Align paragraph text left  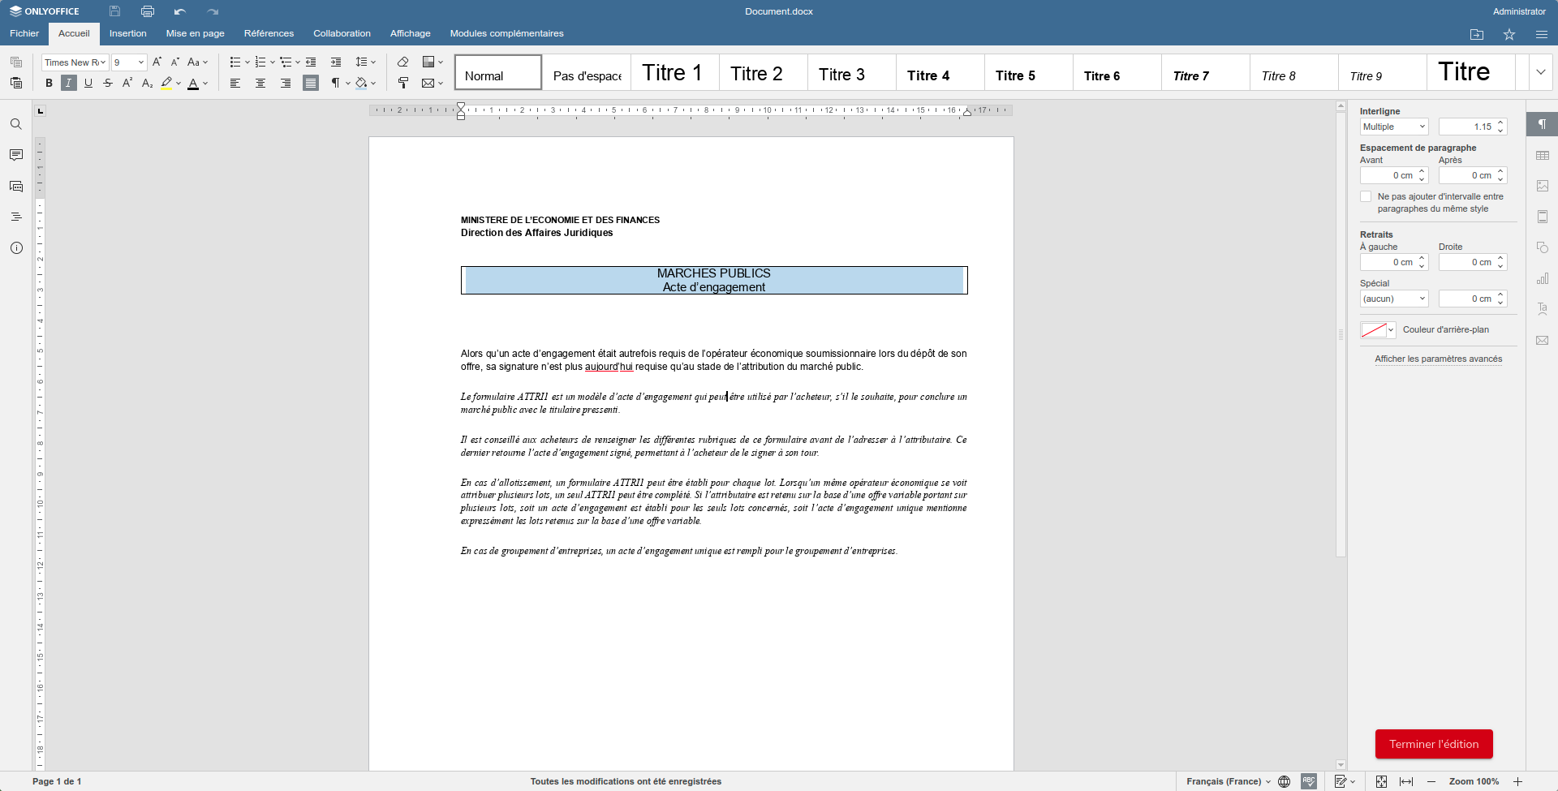point(235,83)
